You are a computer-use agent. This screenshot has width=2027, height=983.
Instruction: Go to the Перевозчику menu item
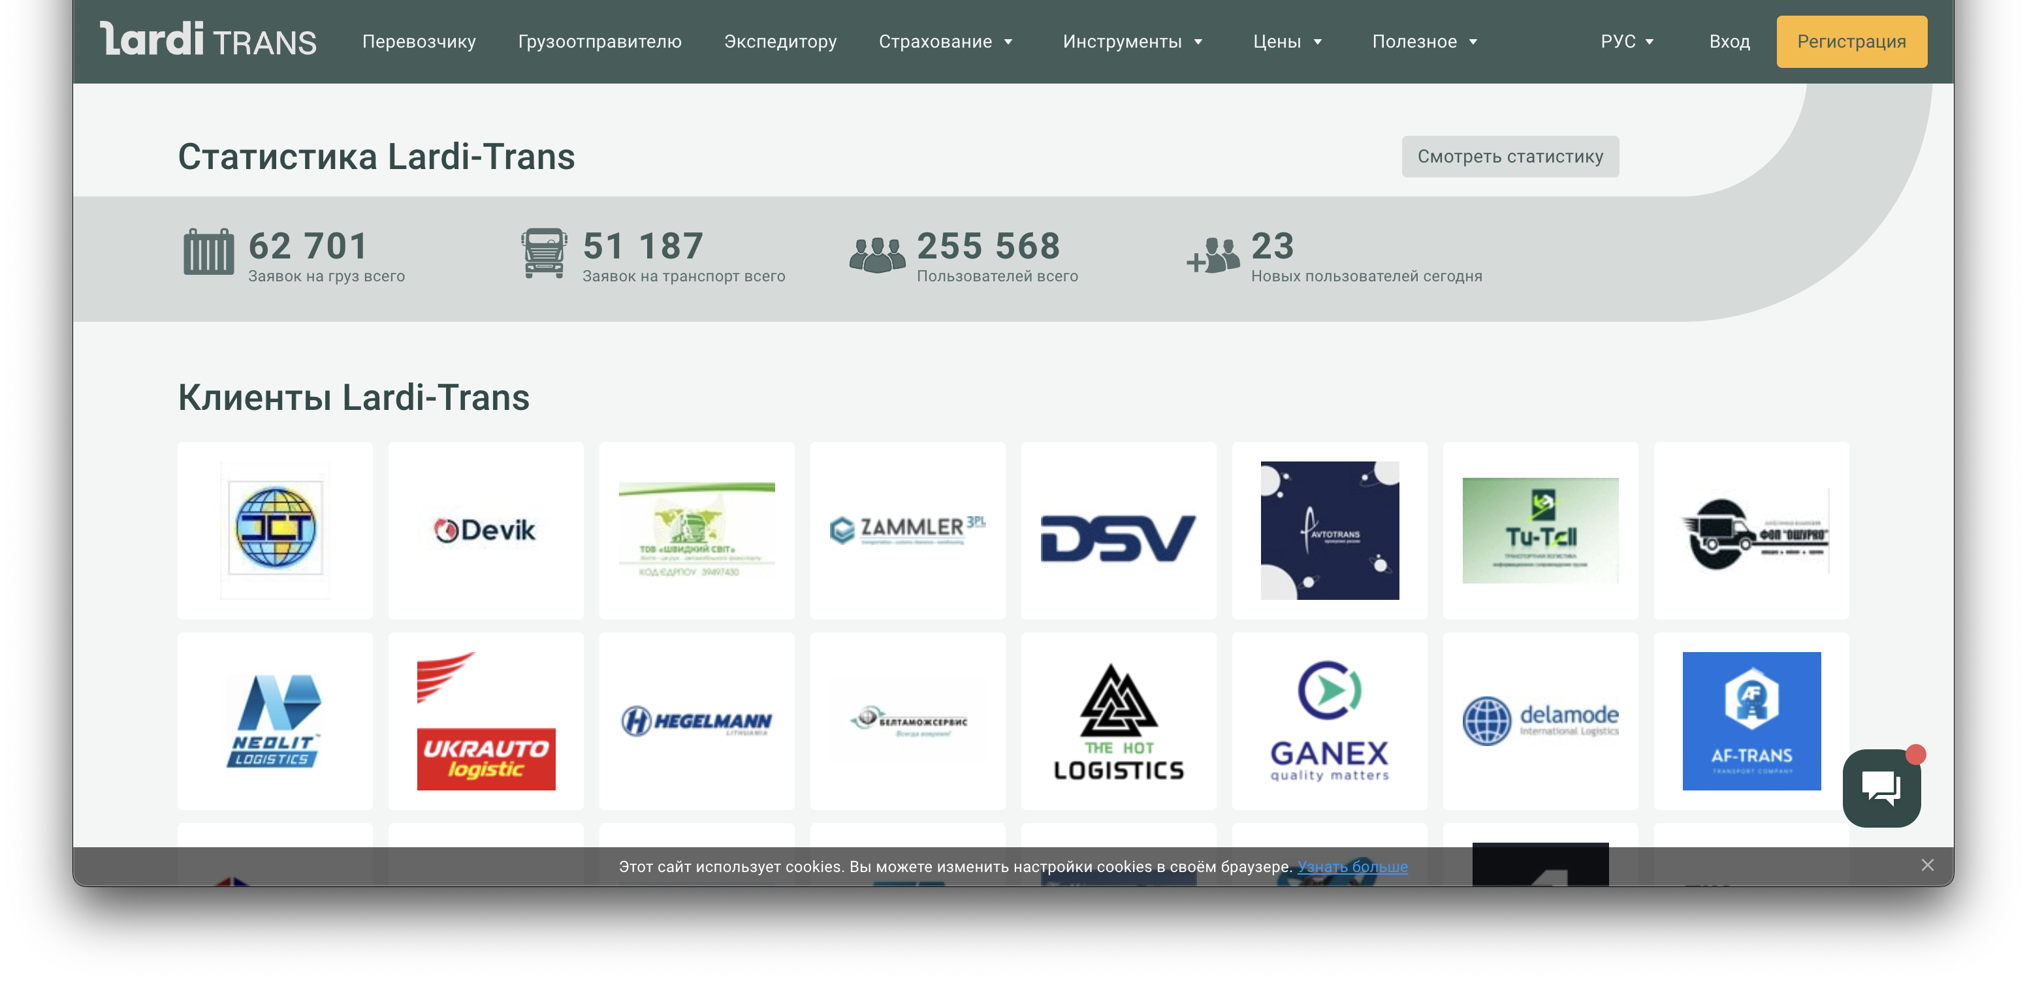click(419, 42)
